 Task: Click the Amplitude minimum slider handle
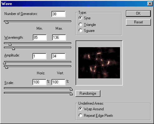click(4, 63)
